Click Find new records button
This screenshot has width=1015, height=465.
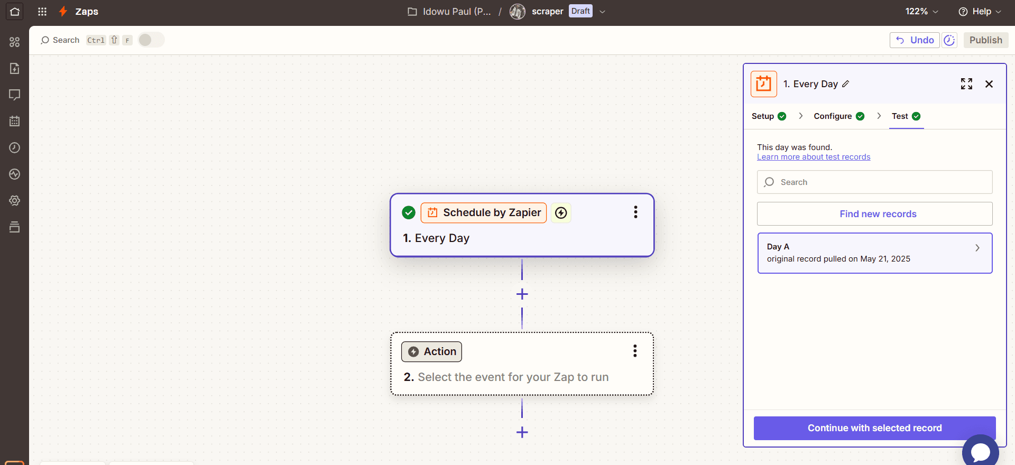click(x=875, y=214)
